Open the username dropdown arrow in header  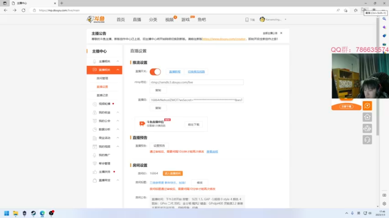285,19
